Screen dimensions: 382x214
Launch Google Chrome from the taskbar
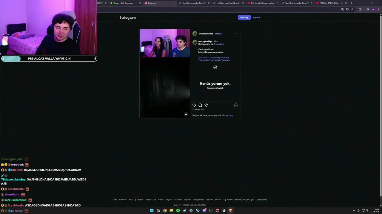coord(165,210)
